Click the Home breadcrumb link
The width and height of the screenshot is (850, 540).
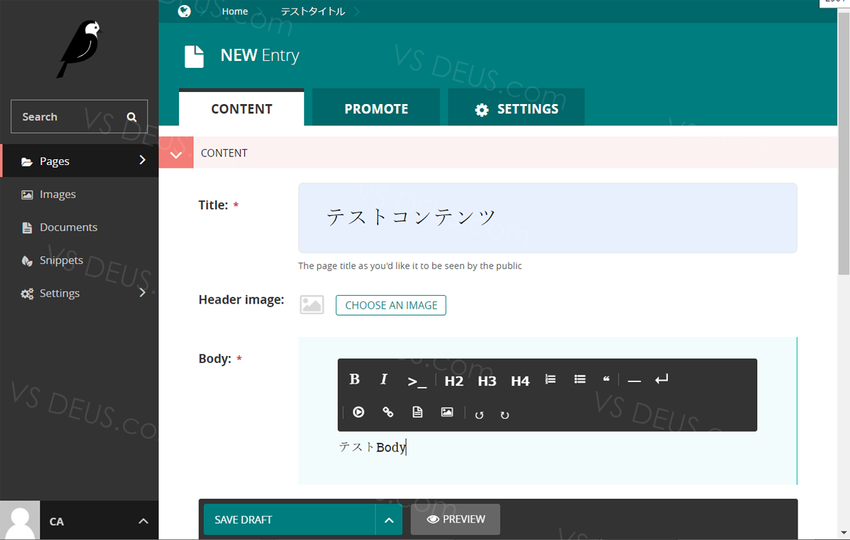(235, 11)
